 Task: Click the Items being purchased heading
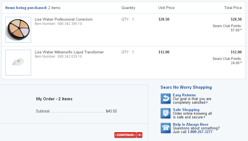click(x=26, y=8)
